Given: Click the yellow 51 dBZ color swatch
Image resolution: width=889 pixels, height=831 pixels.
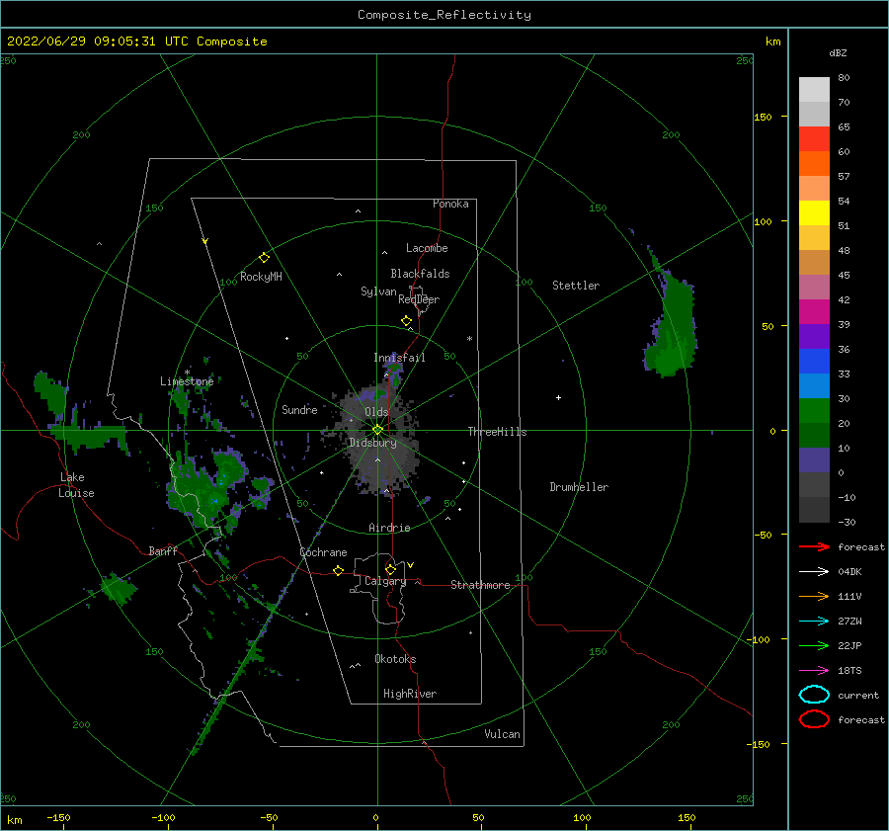Looking at the screenshot, I should [x=814, y=213].
